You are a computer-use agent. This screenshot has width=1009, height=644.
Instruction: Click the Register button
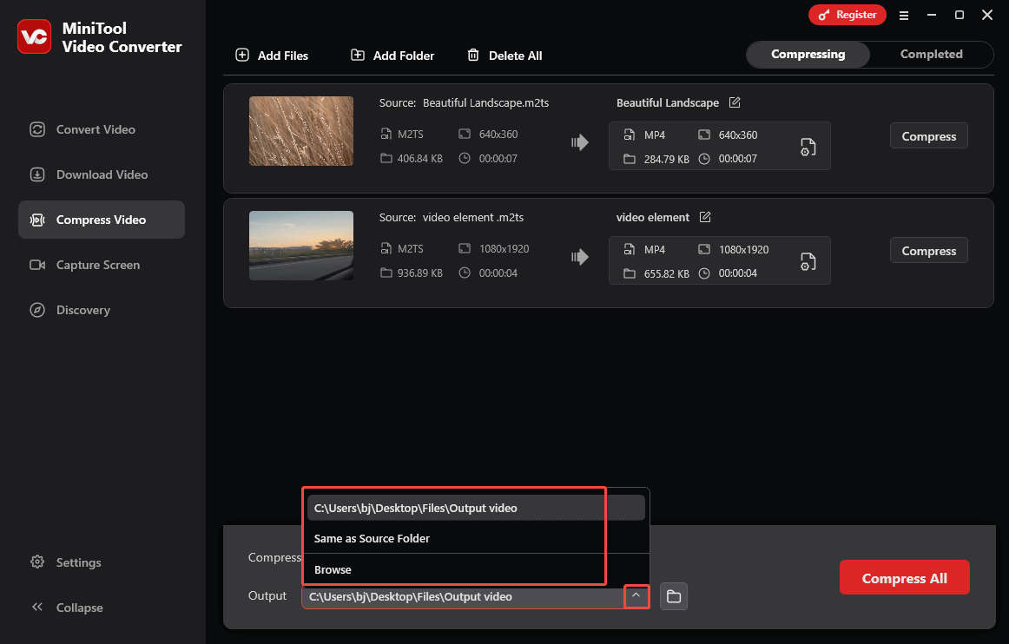pos(847,15)
